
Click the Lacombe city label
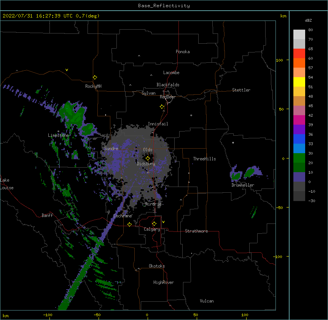(x=171, y=73)
